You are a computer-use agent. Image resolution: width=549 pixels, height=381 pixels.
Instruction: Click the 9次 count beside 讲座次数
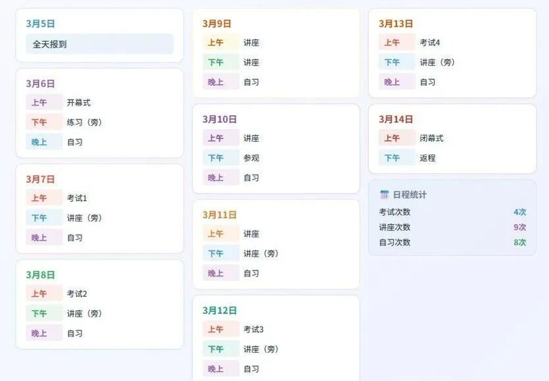[x=520, y=227]
